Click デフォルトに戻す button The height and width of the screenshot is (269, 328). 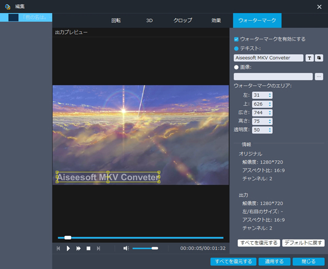coord(303,243)
